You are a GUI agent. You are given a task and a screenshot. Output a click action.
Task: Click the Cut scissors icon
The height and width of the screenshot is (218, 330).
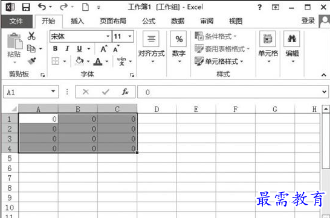31,36
